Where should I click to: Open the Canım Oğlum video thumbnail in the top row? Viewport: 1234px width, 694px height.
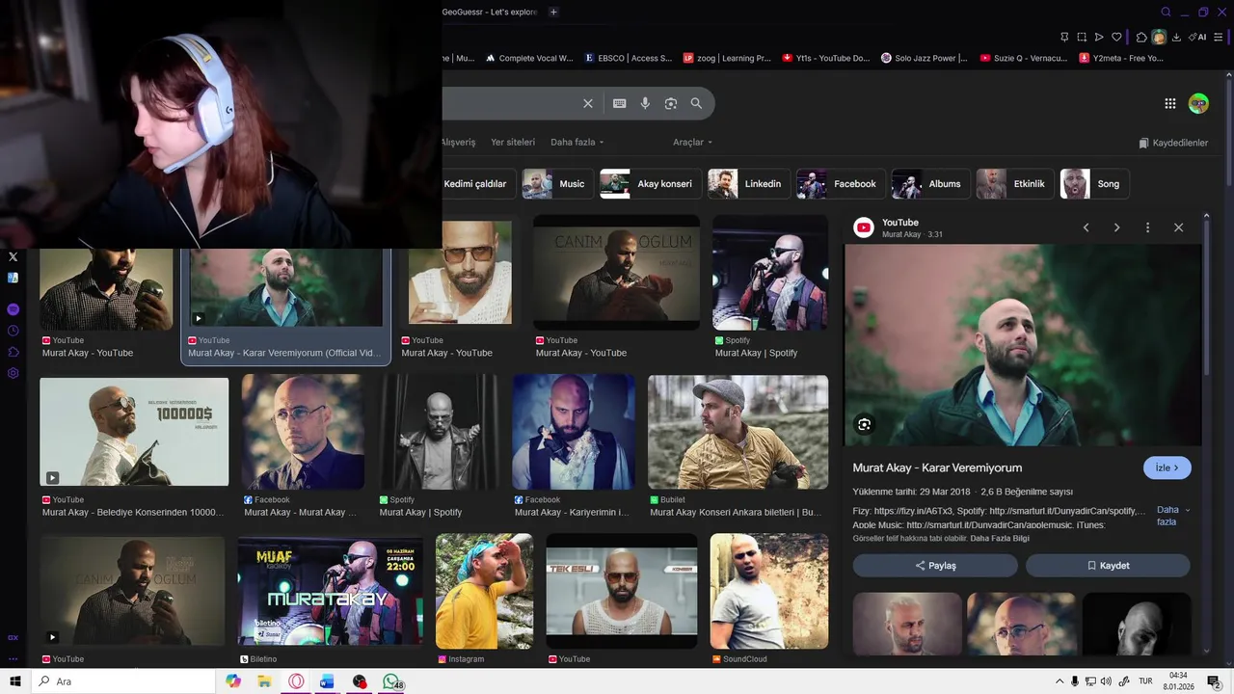617,273
